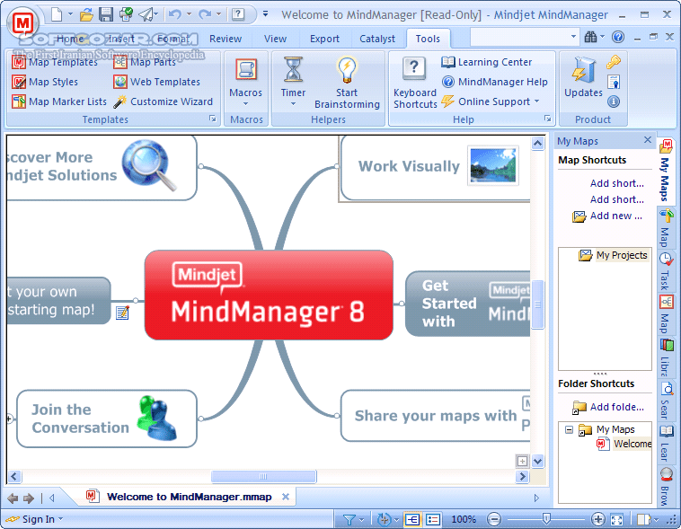Open the ribbon search combo box dropdown

point(574,37)
